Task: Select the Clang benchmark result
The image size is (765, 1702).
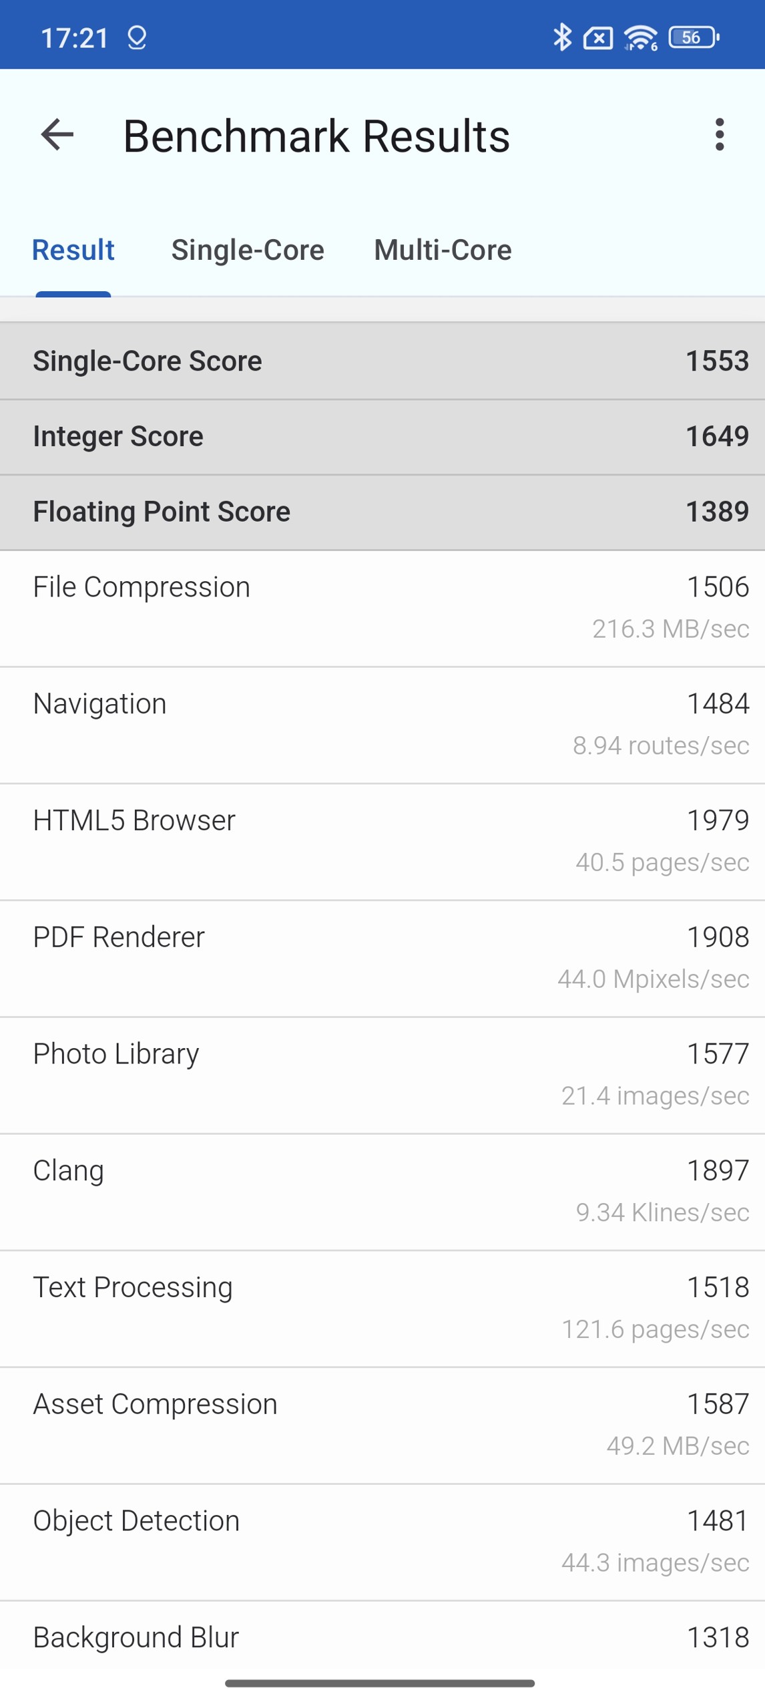Action: [382, 1192]
